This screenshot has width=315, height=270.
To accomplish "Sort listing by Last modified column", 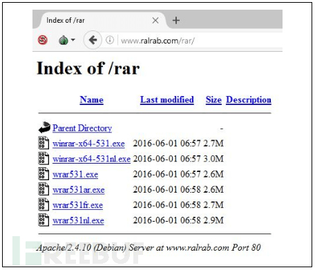I will coord(167,100).
